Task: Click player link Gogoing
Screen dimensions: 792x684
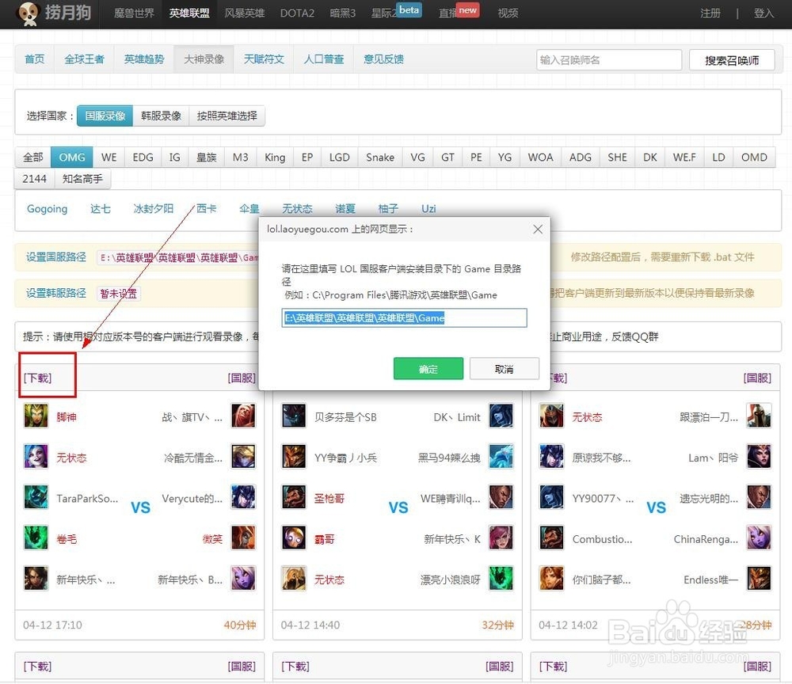Action: (47, 208)
